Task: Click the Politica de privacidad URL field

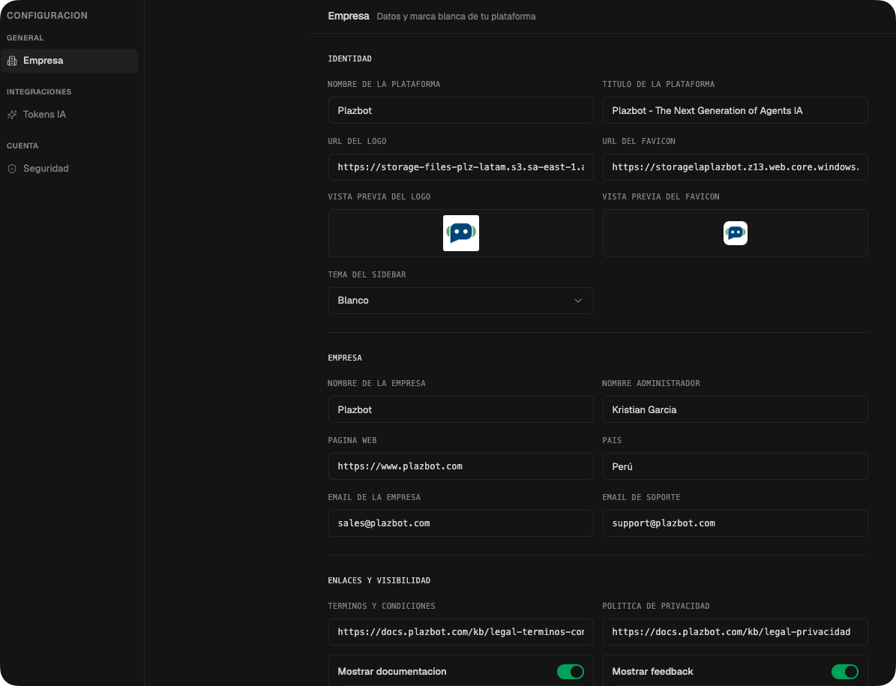Action: tap(736, 632)
